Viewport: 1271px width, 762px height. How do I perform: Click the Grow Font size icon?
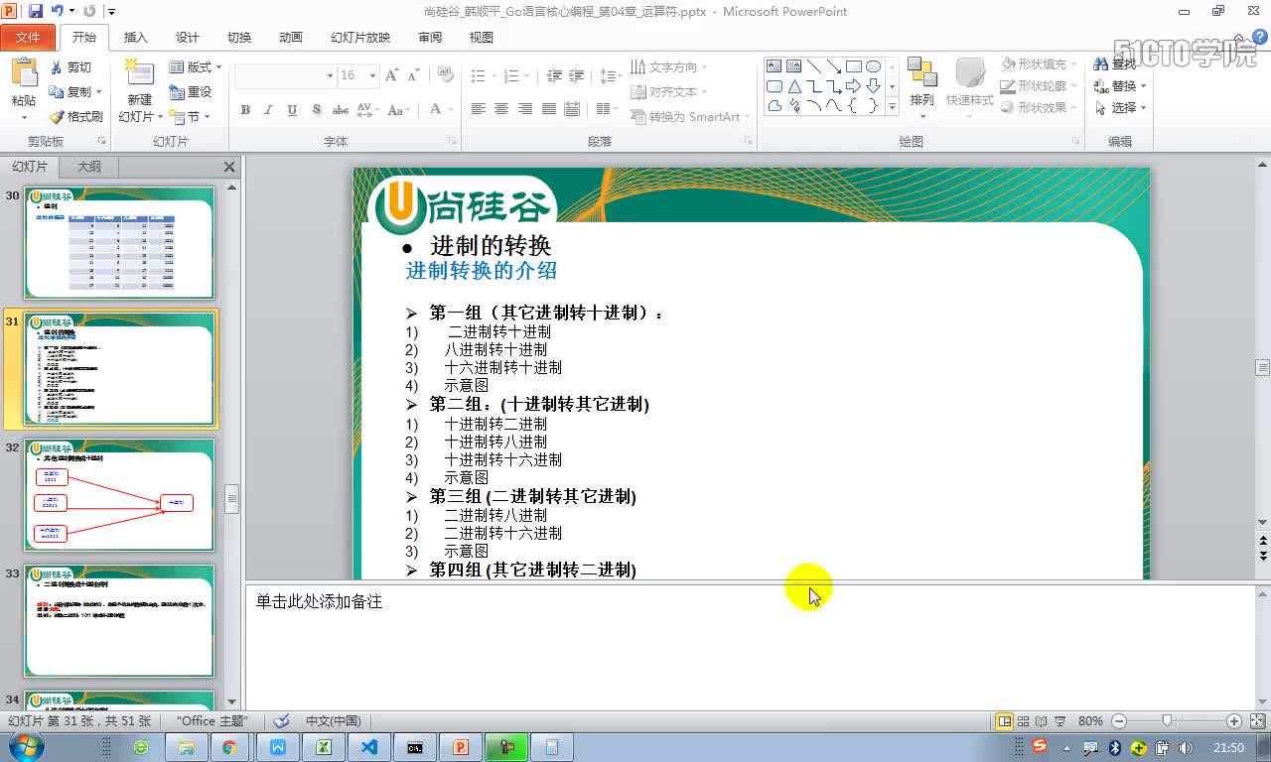tap(391, 75)
